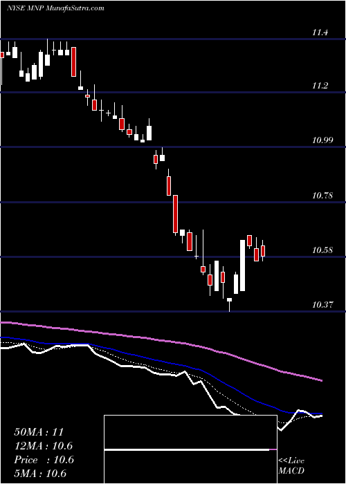Viewport: 346px width, 484px height.
Task: Click the <<Live MACD label
Action: [x=291, y=465]
